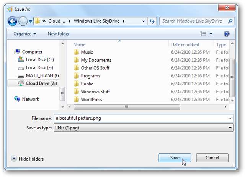
Task: Open the Save as type dropdown
Action: tap(143, 128)
